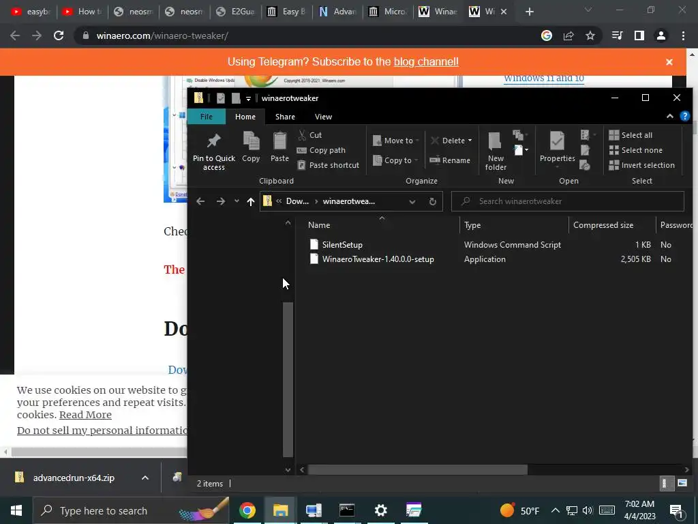Click the Read More cookie link
Screen dimensions: 698x524
[85, 415]
